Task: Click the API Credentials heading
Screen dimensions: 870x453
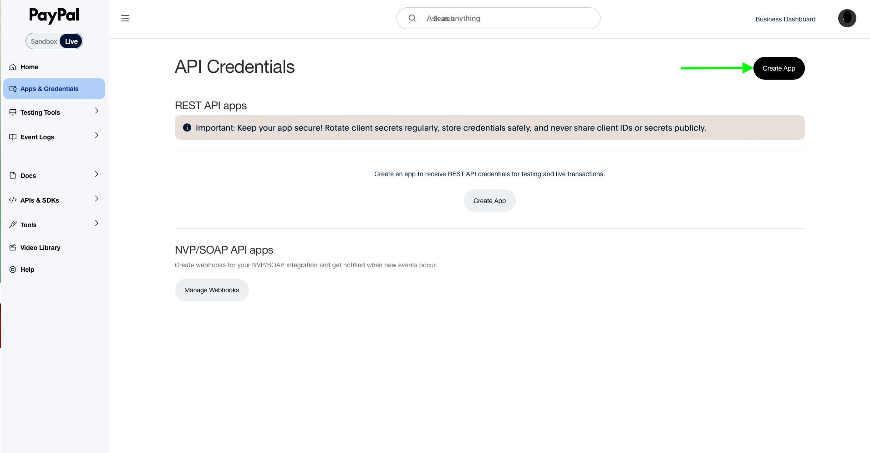Action: point(234,67)
